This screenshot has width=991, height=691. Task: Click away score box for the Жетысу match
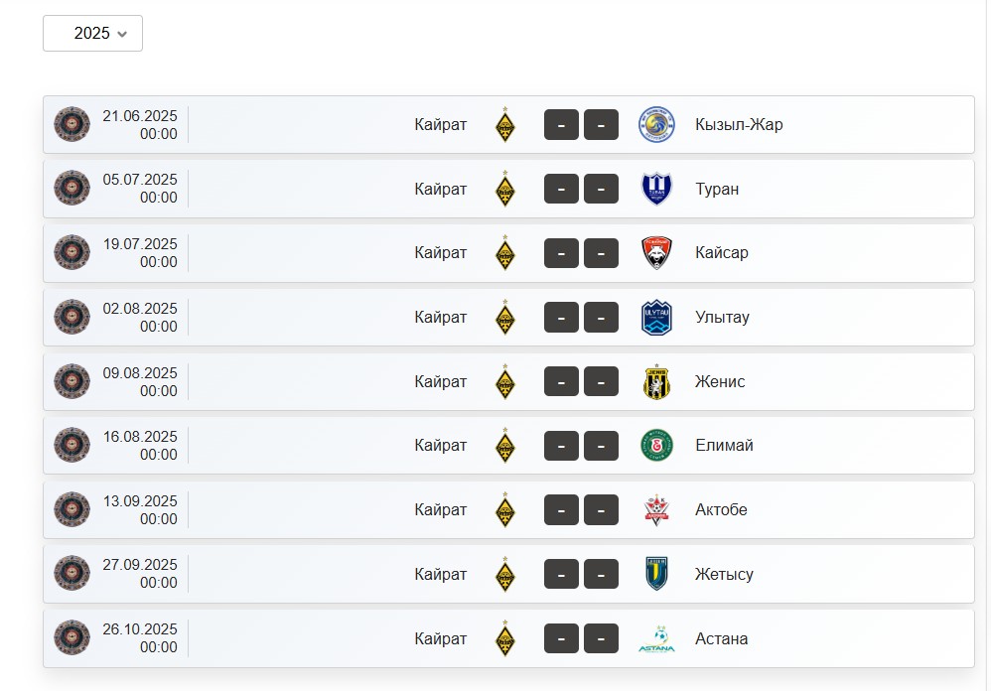(x=601, y=574)
